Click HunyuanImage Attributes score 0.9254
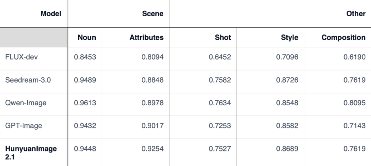The width and height of the screenshot is (371, 166). click(x=152, y=149)
